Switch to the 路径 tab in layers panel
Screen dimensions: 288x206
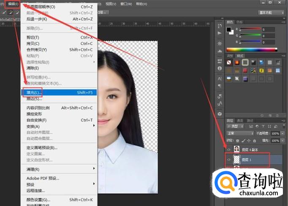(x=250, y=120)
